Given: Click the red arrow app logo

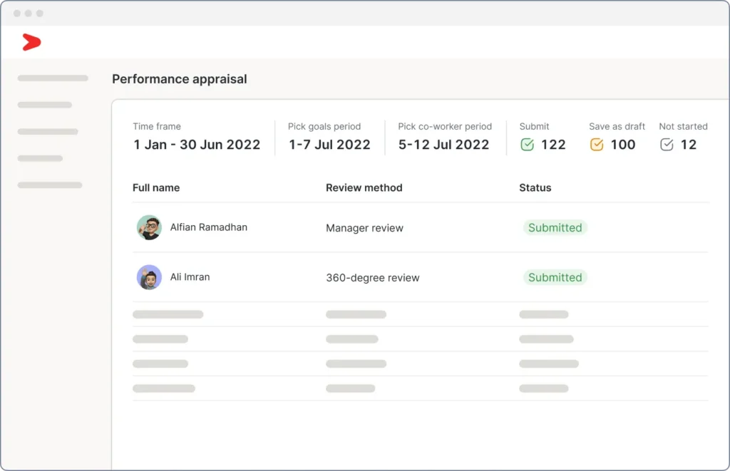Looking at the screenshot, I should [31, 43].
